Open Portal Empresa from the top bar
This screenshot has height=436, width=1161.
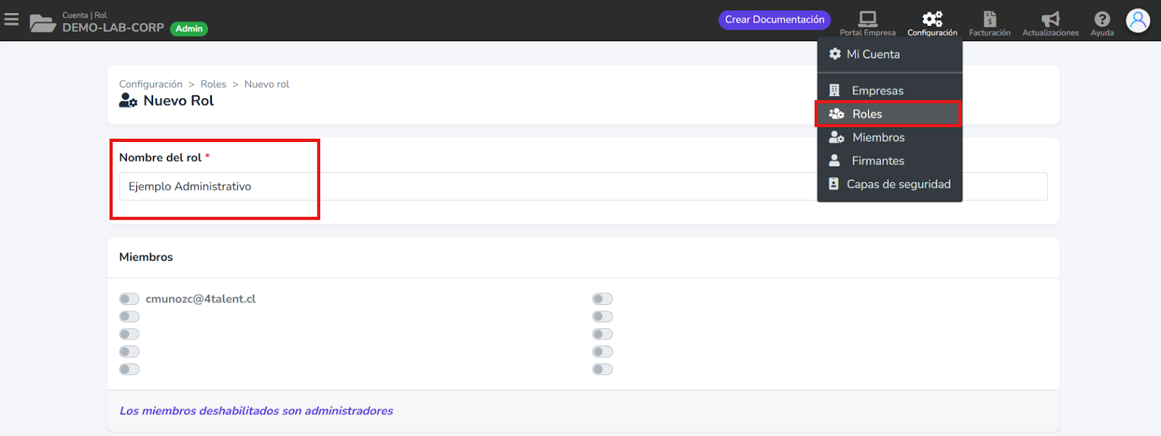(x=868, y=23)
